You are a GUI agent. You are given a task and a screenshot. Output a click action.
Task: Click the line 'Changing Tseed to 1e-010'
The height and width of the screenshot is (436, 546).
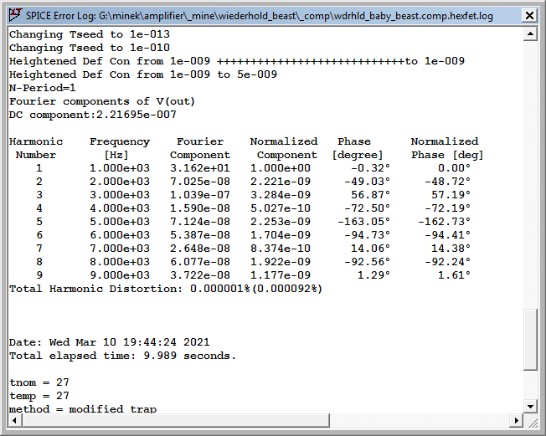pyautogui.click(x=90, y=48)
